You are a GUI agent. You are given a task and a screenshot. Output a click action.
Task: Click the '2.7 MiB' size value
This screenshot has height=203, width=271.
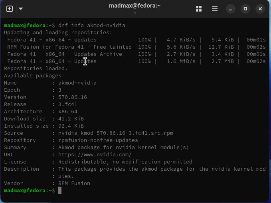point(223,61)
